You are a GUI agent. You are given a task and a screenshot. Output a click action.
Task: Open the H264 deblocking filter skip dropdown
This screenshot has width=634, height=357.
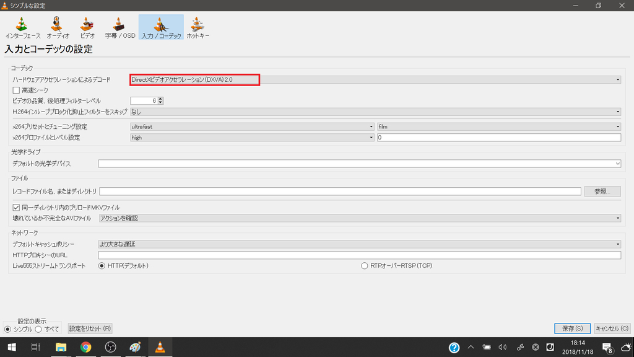[375, 112]
